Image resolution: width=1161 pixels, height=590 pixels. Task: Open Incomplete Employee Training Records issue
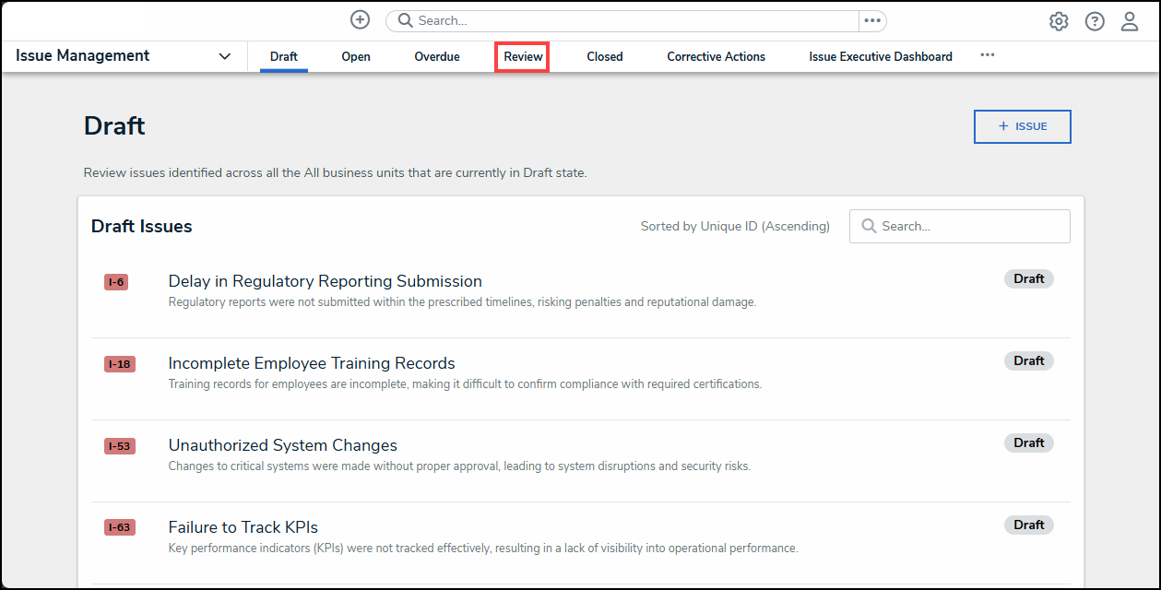(312, 363)
